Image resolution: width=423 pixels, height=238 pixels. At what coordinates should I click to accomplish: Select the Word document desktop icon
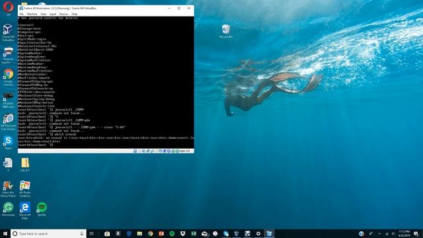point(8,165)
